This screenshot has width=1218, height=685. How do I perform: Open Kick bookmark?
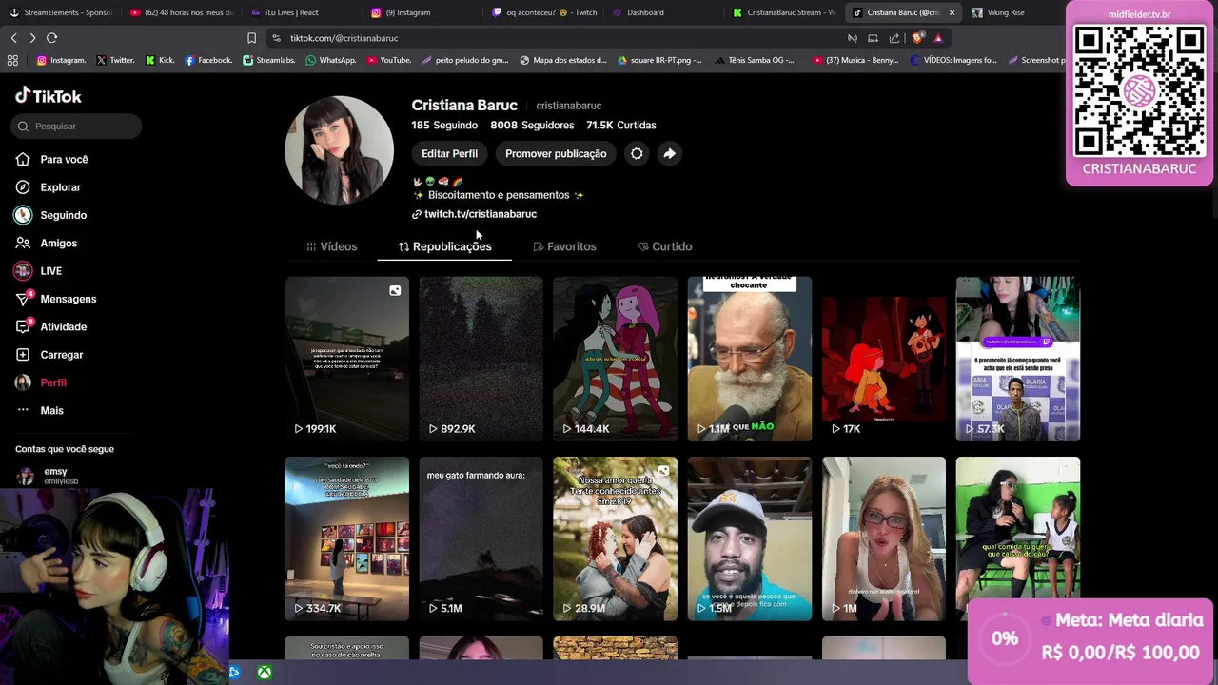[160, 60]
